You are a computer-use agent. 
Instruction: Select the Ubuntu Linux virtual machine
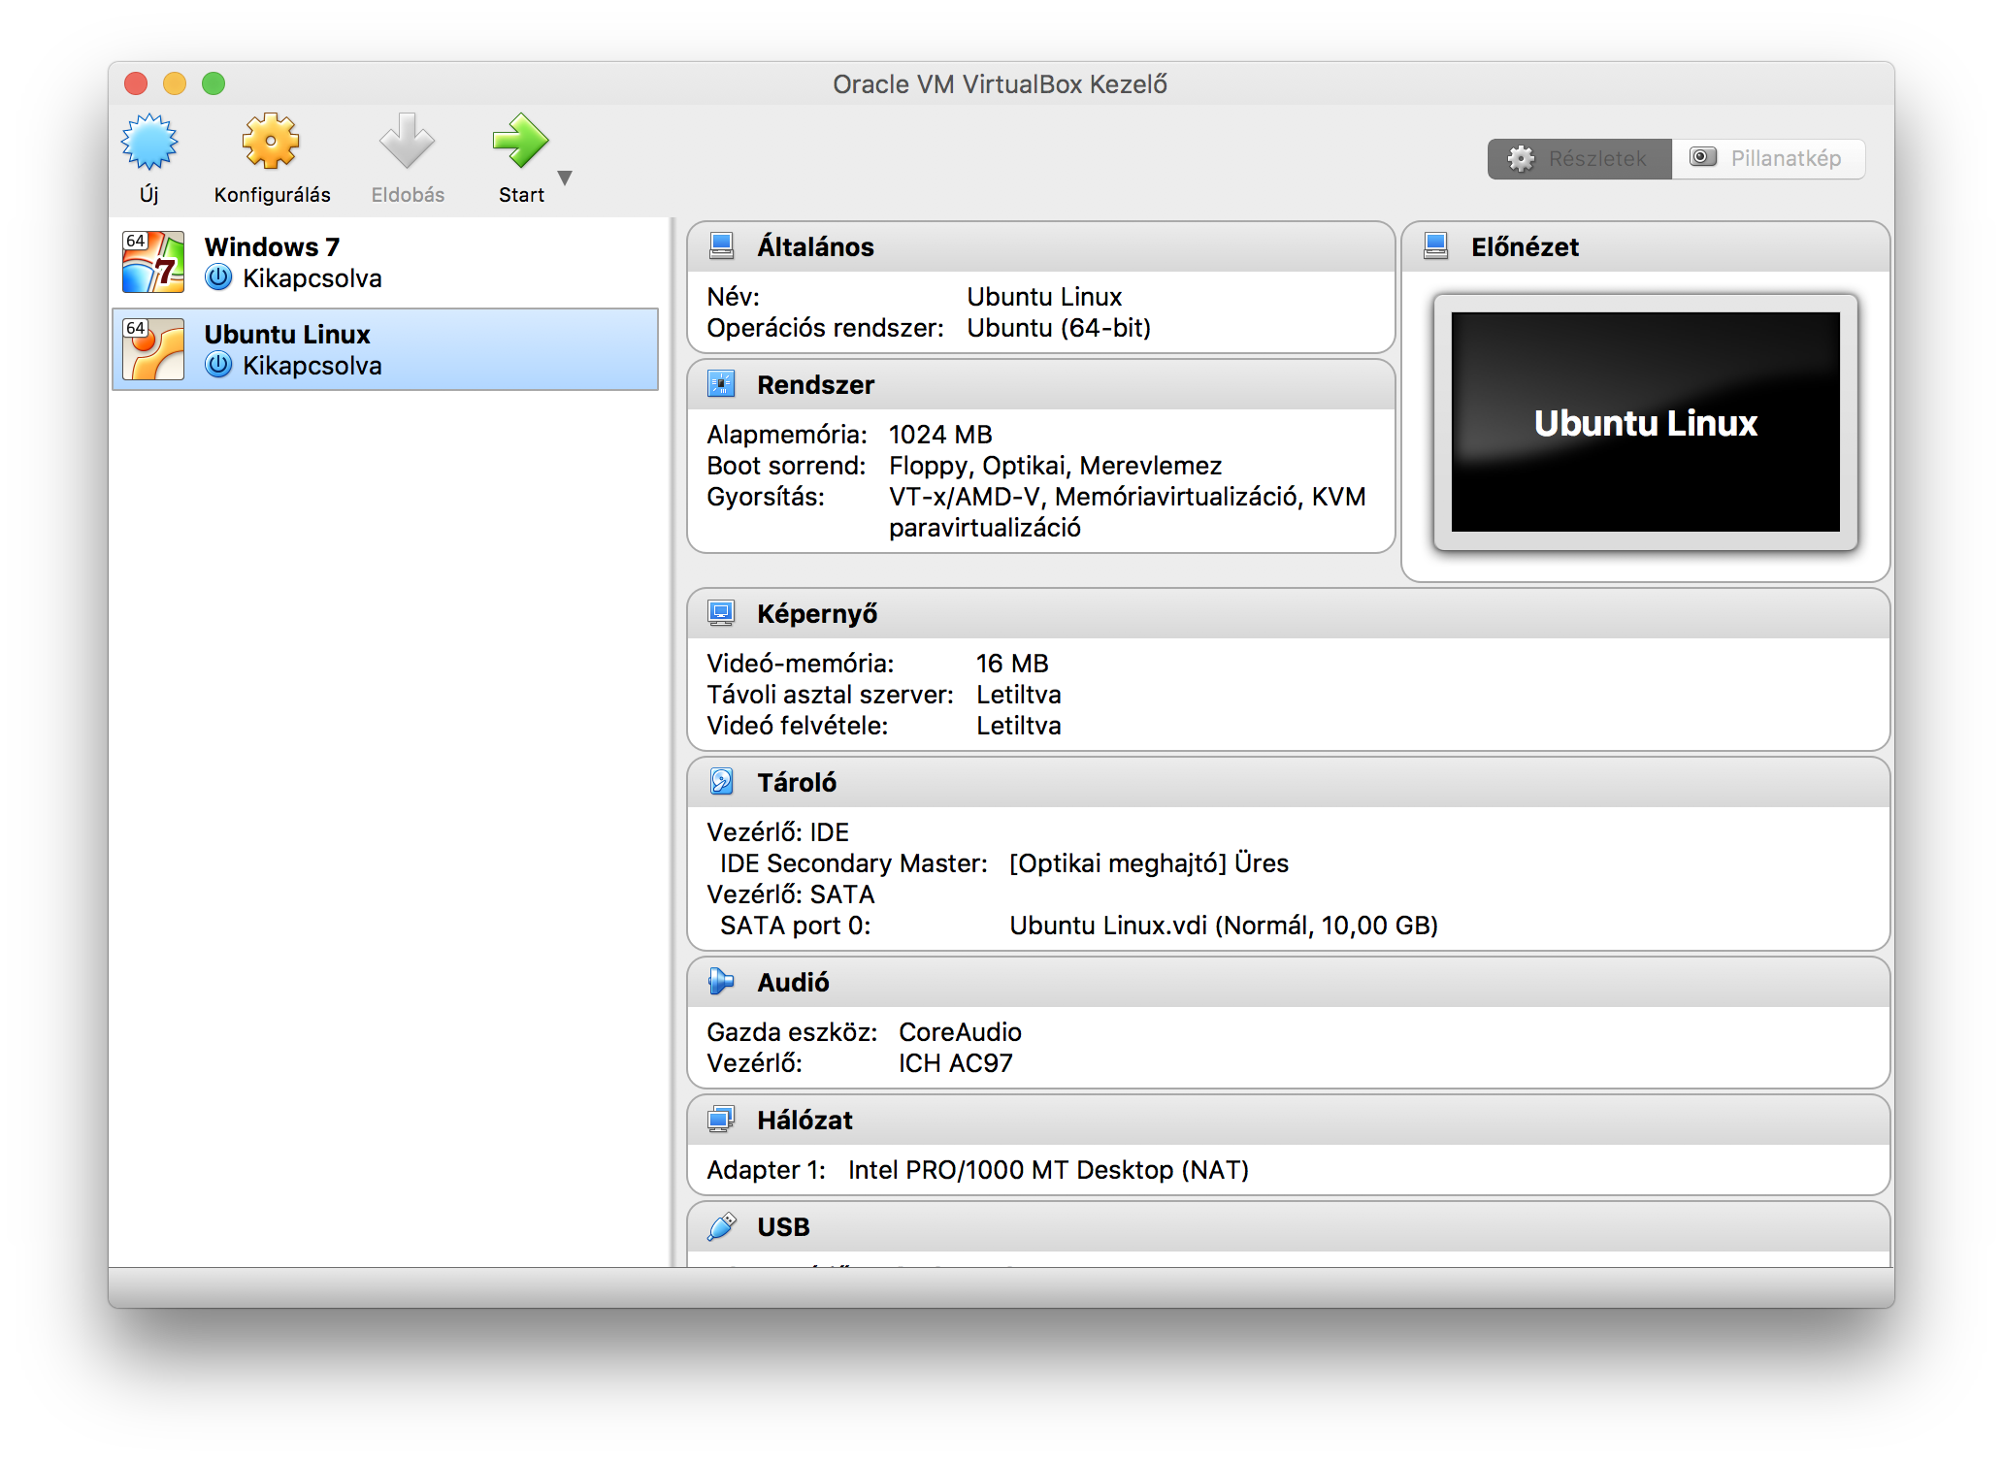[x=386, y=349]
